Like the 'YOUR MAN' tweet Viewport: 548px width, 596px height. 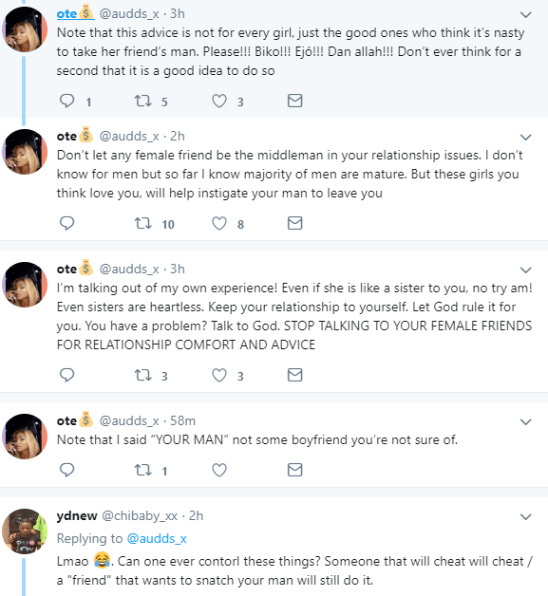click(x=219, y=470)
